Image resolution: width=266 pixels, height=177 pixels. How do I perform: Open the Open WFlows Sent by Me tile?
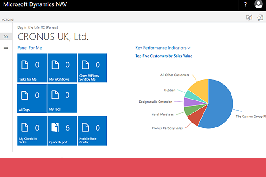pos(93,68)
